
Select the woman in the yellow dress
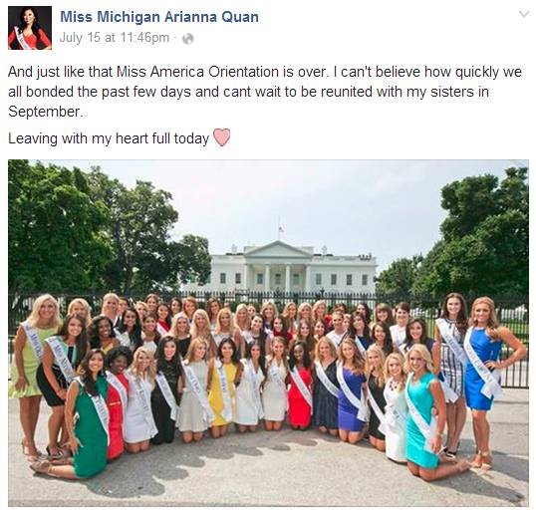(222, 386)
